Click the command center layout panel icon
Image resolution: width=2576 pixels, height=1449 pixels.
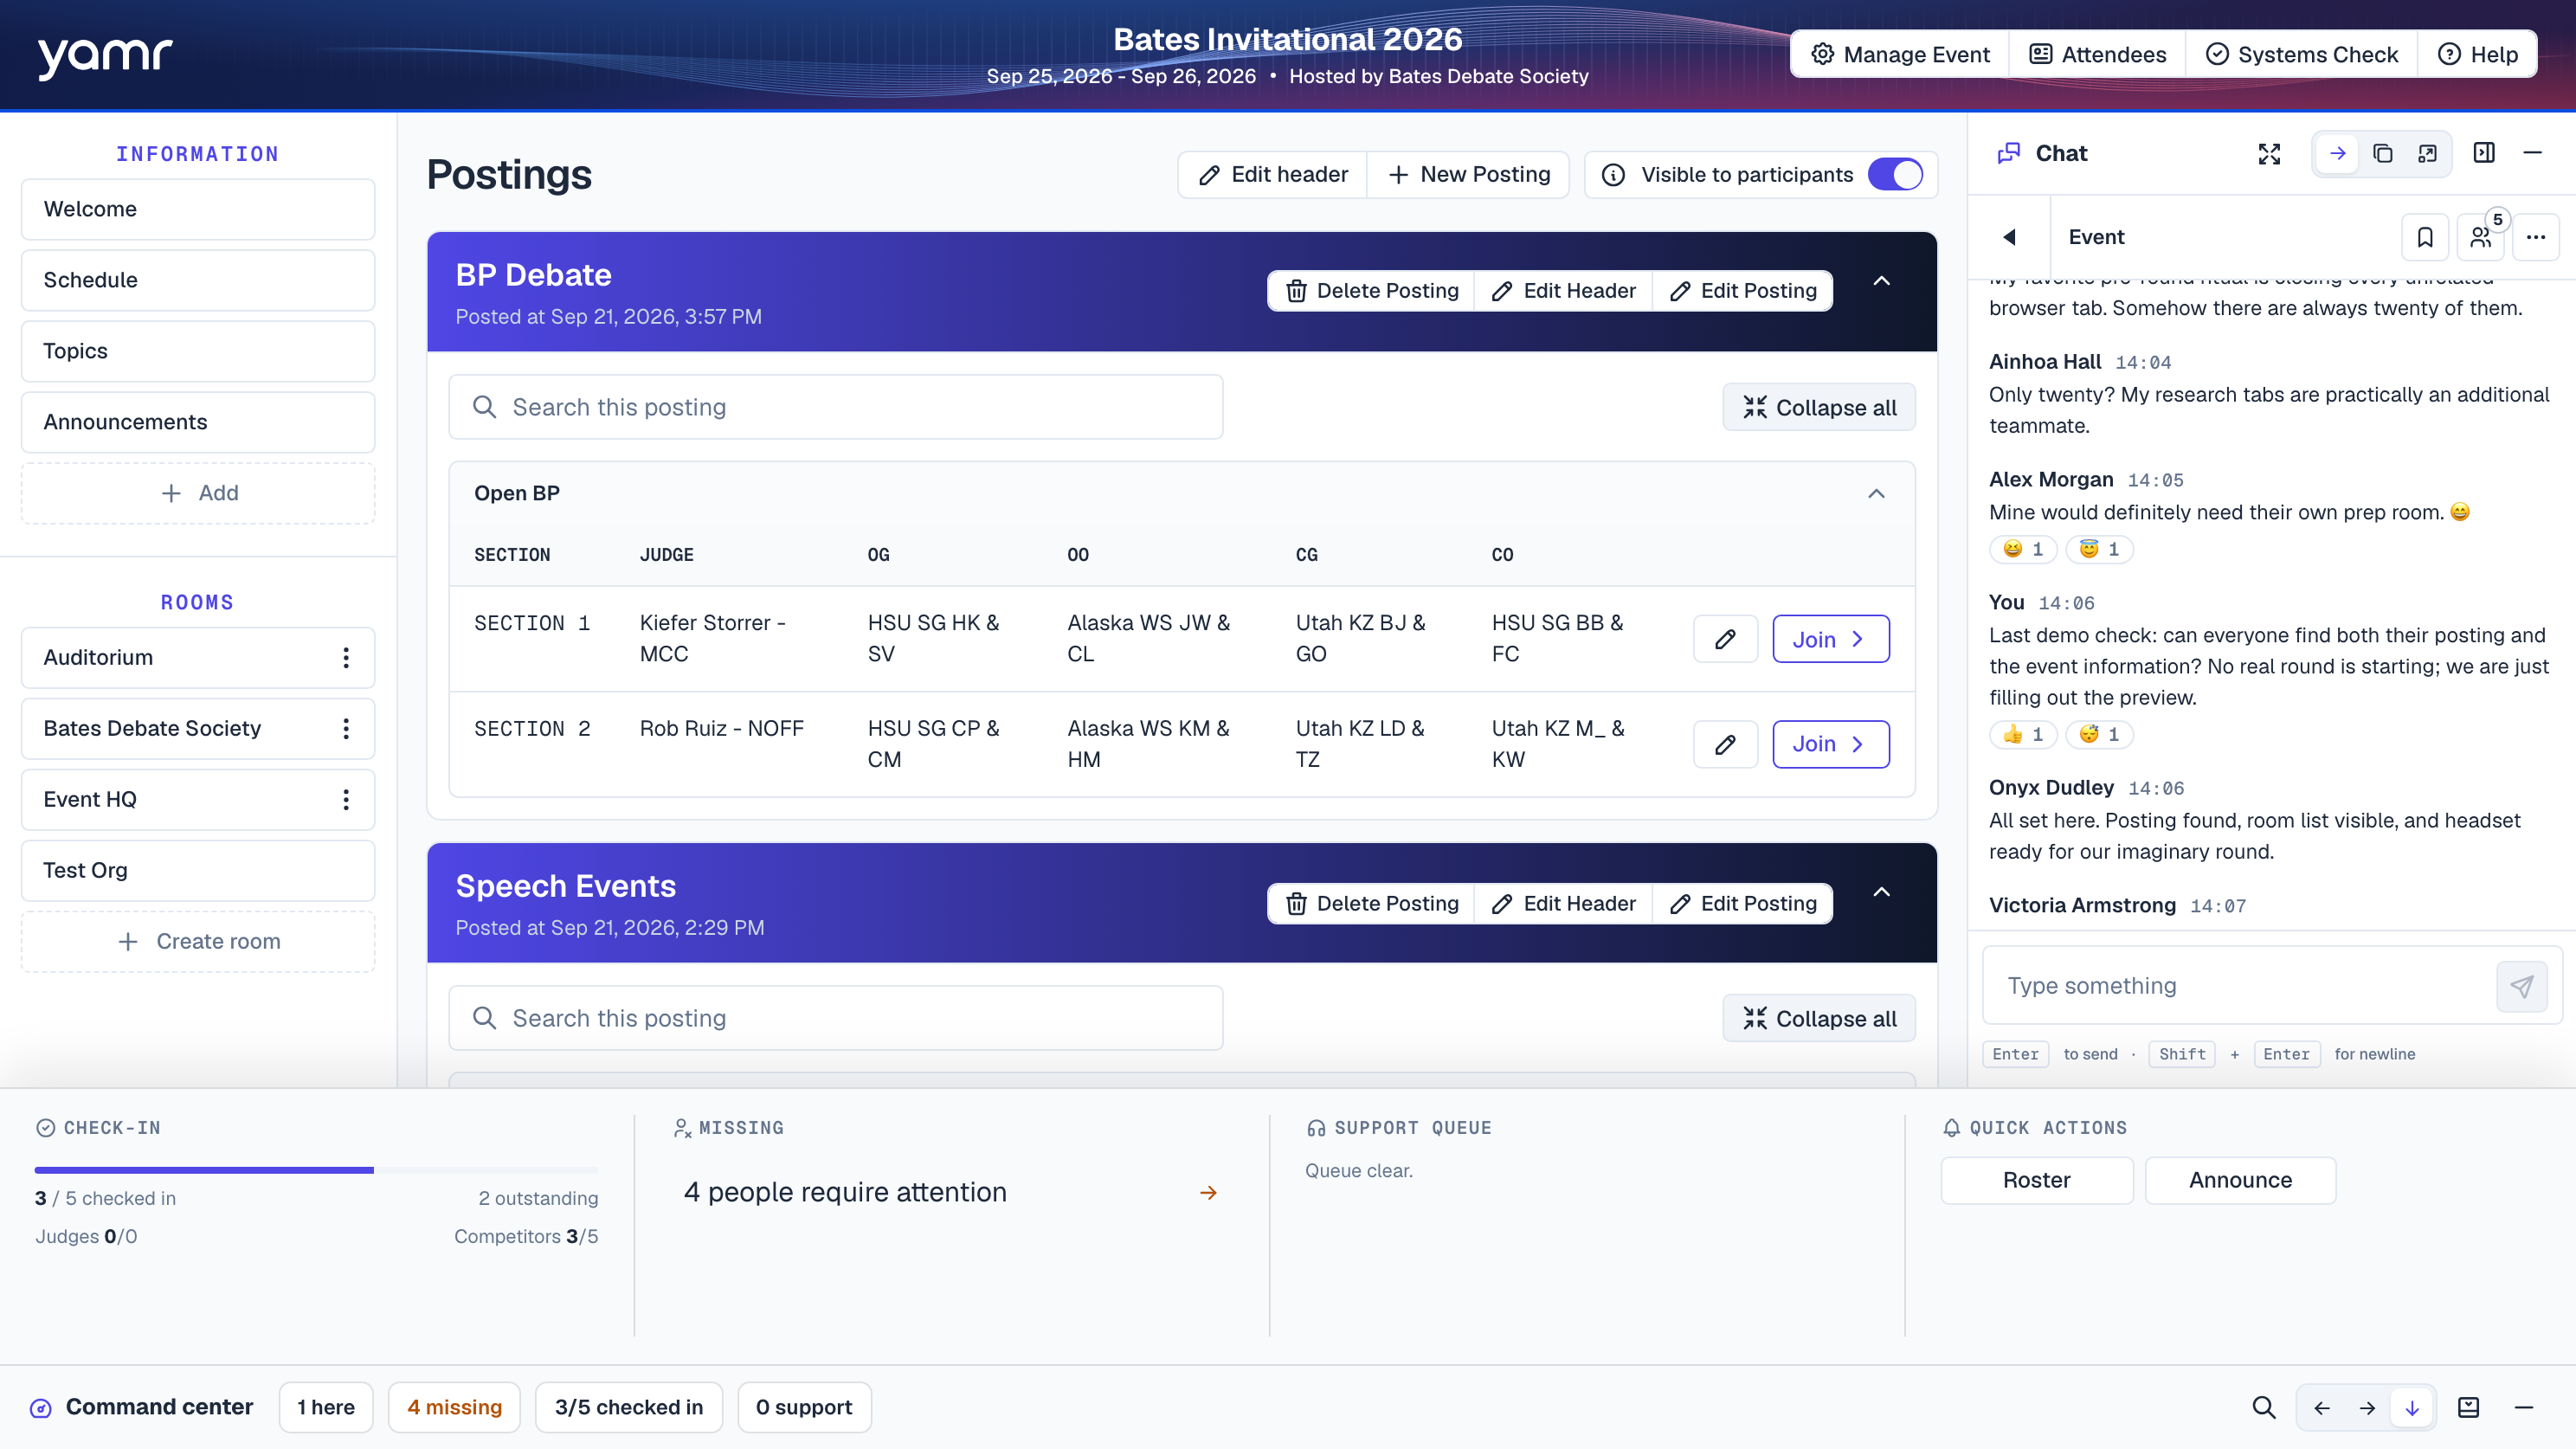pos(2469,1408)
